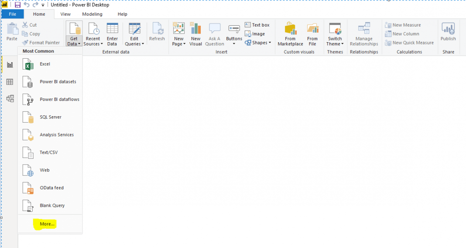Choose SQL Server data source
Screen dimensions: 466x248
tap(50, 117)
